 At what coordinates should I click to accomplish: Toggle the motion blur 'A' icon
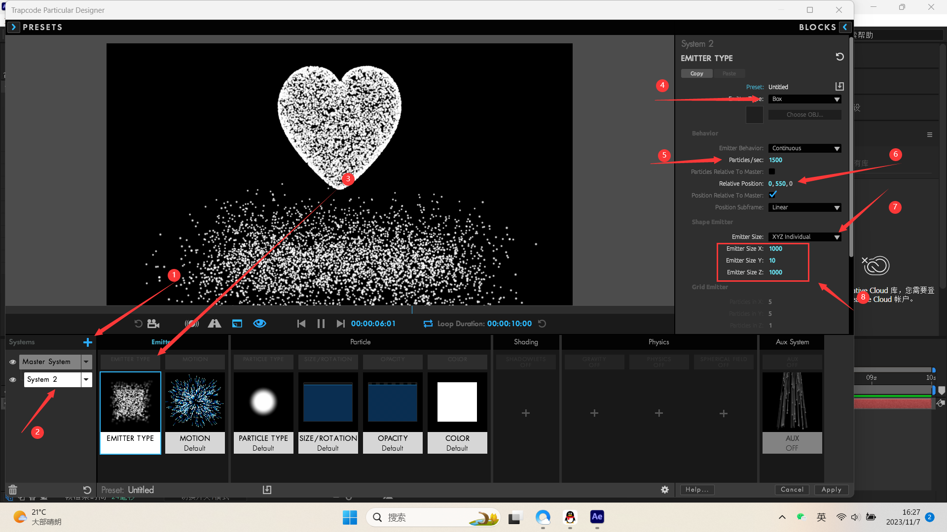pos(215,324)
